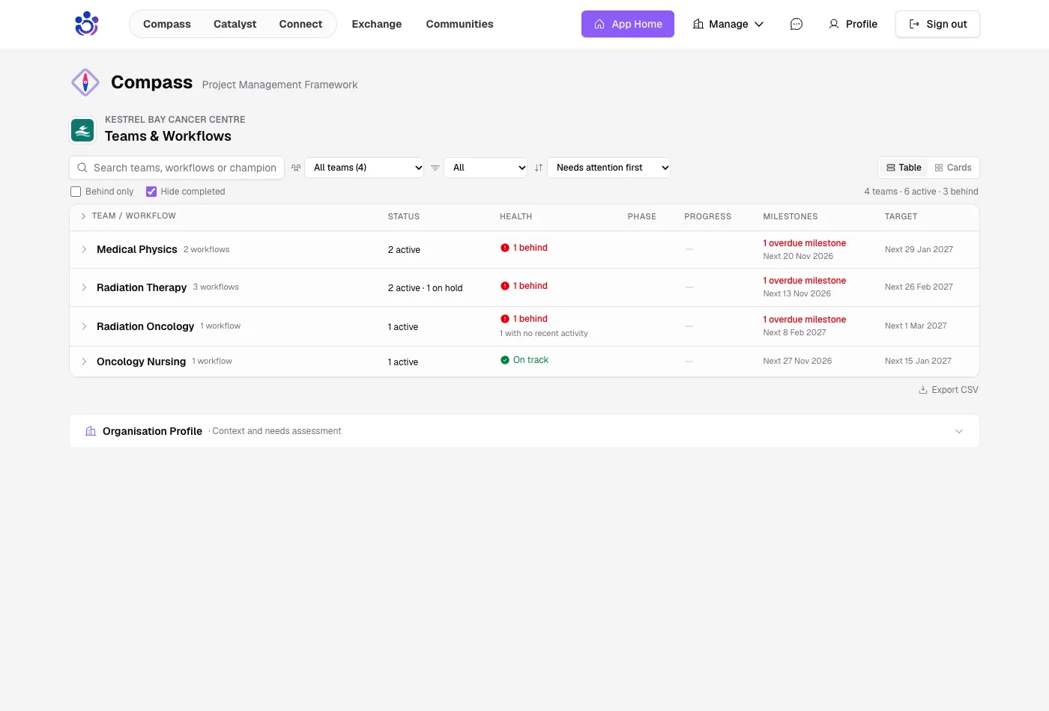Open the All status filter dropdown
Viewport: 1049px width, 711px height.
(486, 168)
